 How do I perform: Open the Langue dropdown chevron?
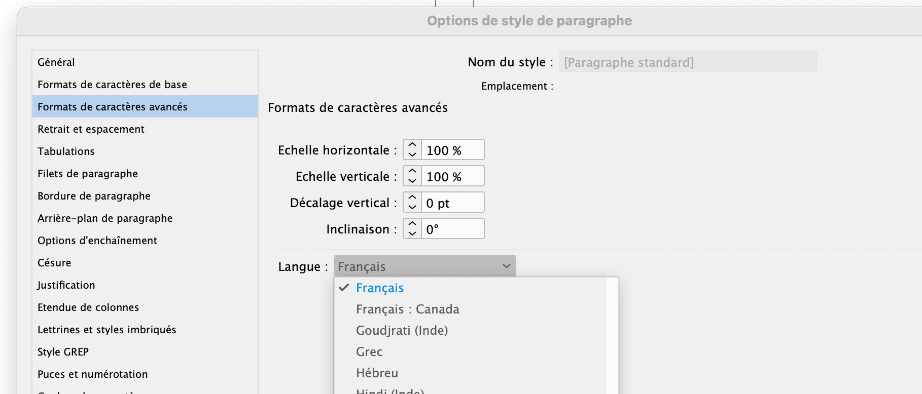[506, 266]
